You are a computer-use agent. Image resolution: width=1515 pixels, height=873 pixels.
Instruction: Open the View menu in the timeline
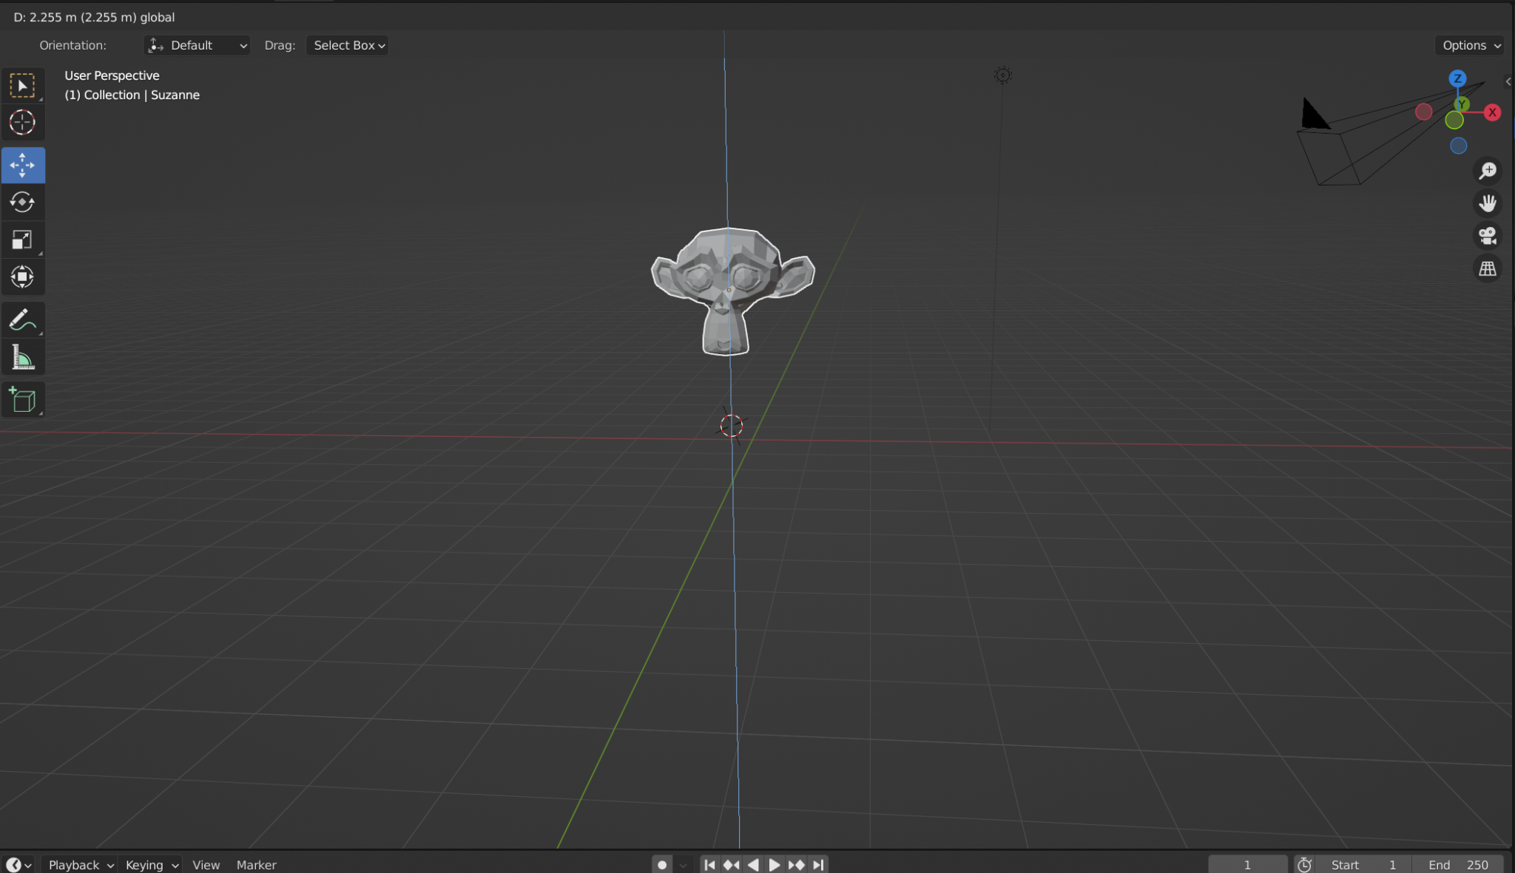tap(206, 865)
